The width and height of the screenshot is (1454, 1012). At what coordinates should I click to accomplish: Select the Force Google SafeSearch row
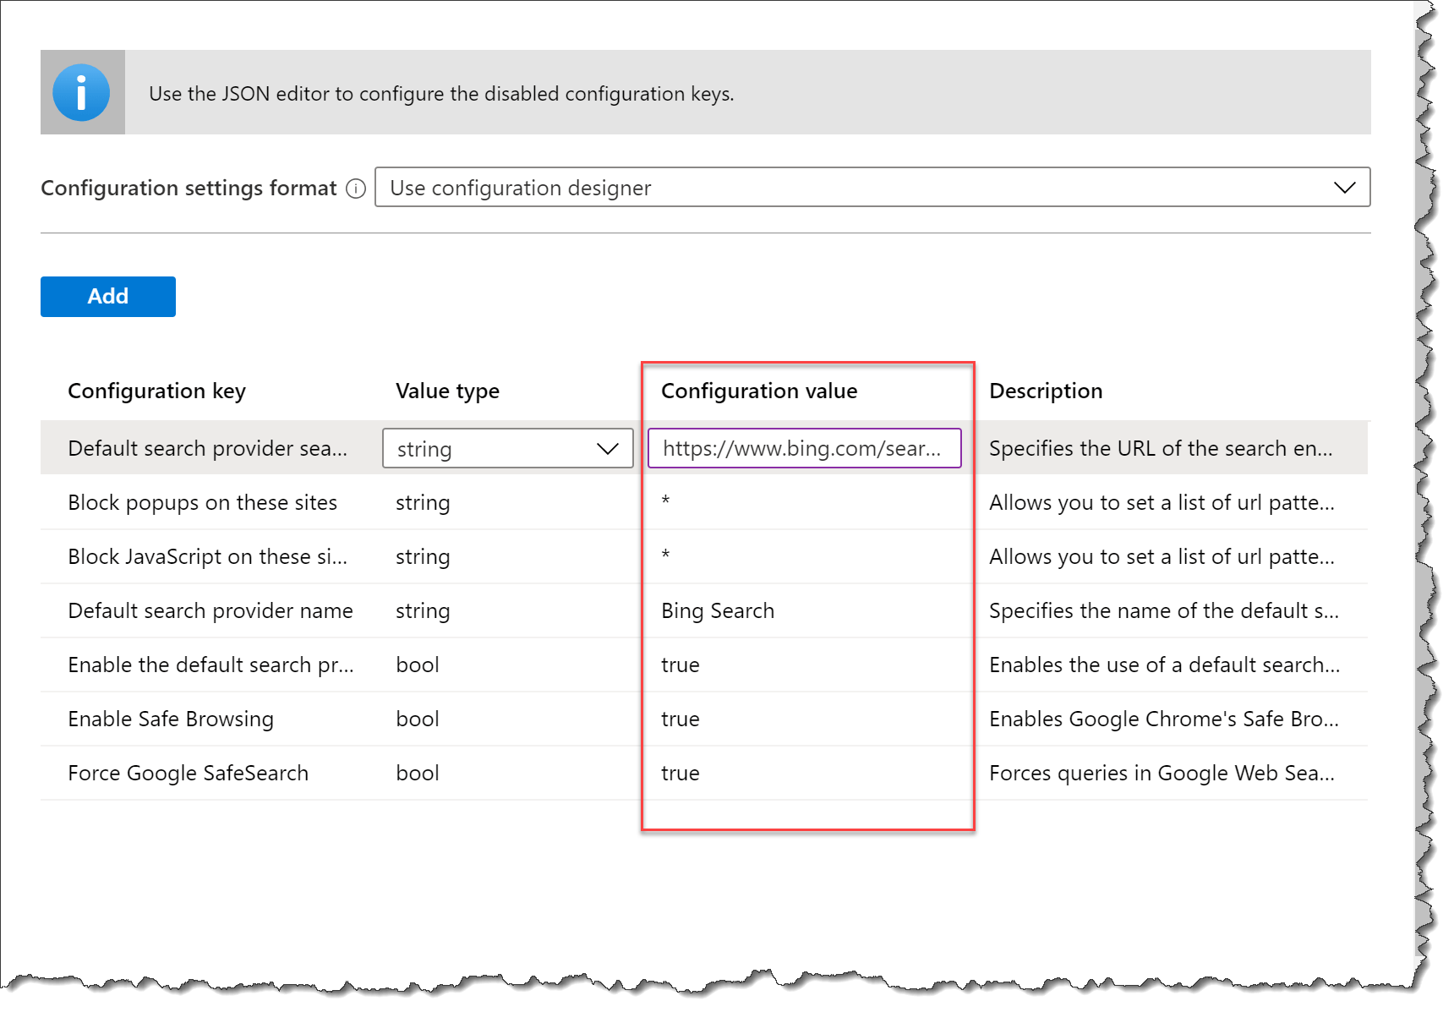click(x=188, y=773)
